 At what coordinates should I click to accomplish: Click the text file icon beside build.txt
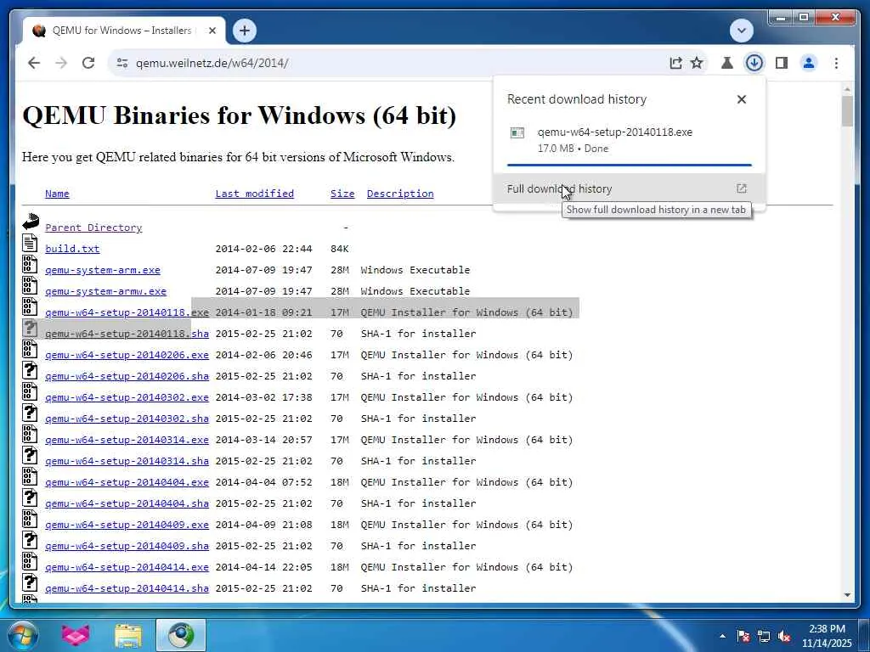30,243
